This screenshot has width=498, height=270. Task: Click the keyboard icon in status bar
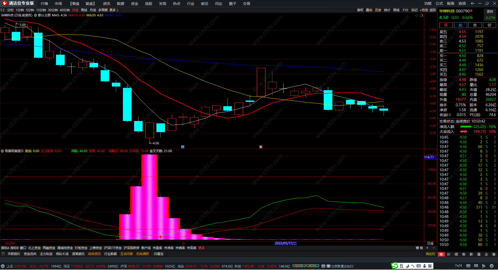(468, 266)
